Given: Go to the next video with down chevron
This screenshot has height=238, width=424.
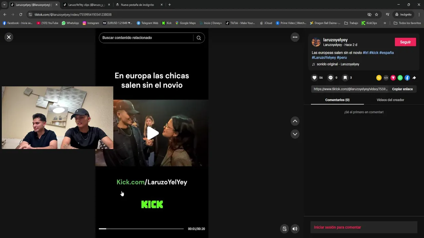Looking at the screenshot, I should (295, 134).
